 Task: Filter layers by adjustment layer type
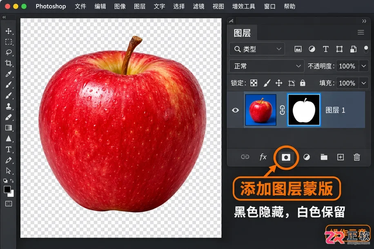(x=312, y=49)
